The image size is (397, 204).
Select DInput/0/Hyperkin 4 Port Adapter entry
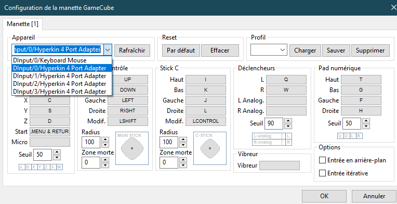pyautogui.click(x=61, y=68)
